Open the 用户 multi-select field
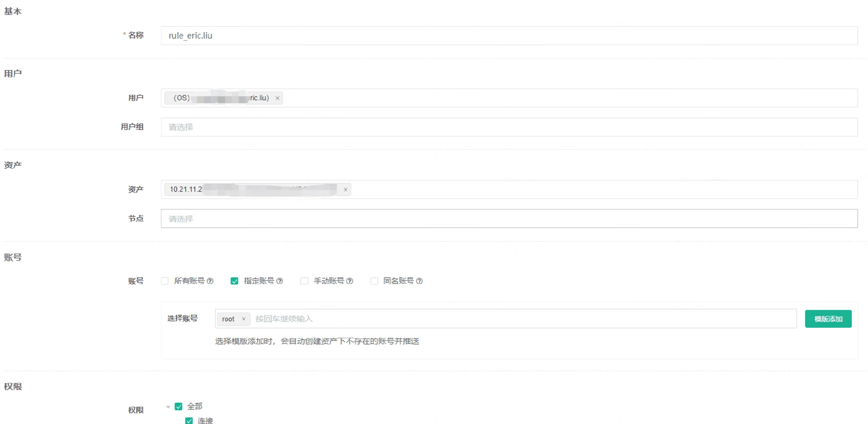Viewport: 868px width, 424px height. (509, 98)
